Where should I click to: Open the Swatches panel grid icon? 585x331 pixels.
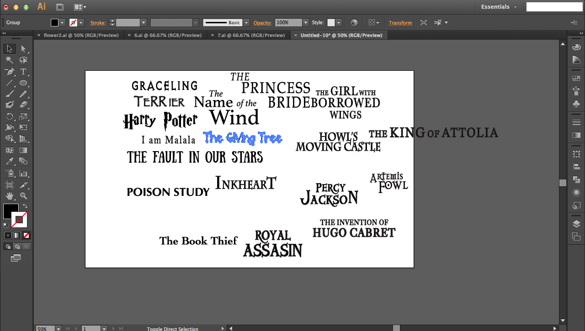point(576,78)
